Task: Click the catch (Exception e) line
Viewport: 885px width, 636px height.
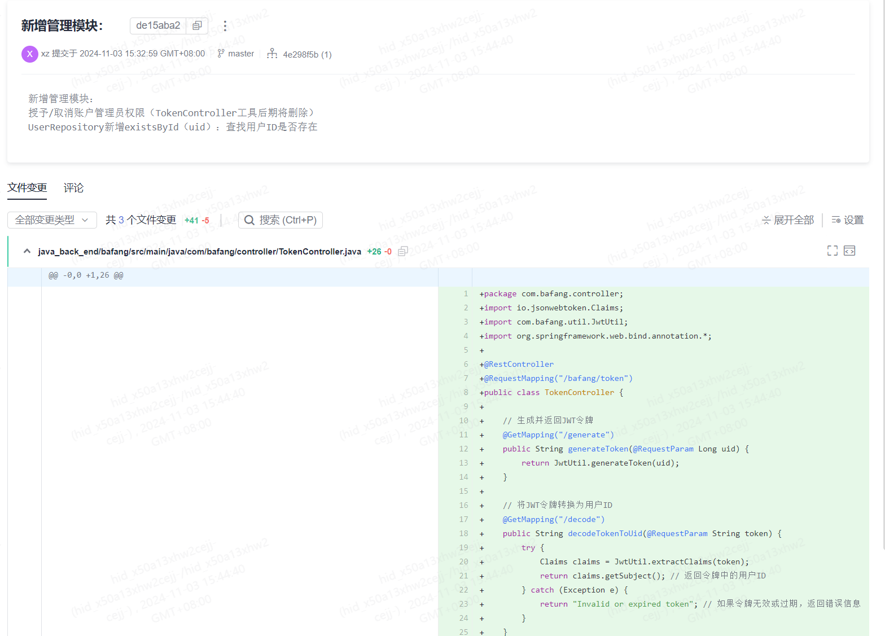Action: click(x=575, y=590)
